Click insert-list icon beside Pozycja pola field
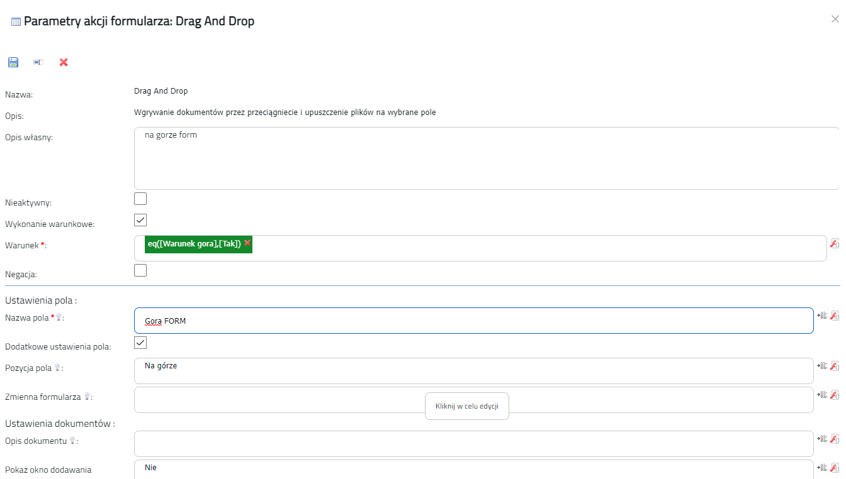The width and height of the screenshot is (846, 479). (822, 366)
